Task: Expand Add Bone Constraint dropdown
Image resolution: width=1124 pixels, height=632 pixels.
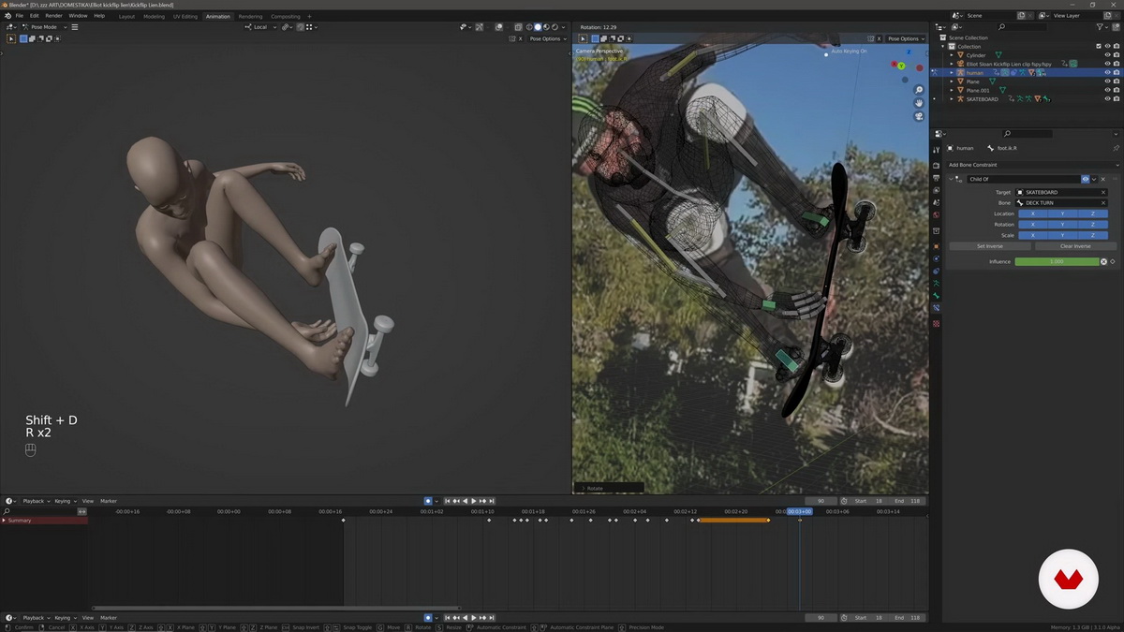Action: tap(1032, 165)
